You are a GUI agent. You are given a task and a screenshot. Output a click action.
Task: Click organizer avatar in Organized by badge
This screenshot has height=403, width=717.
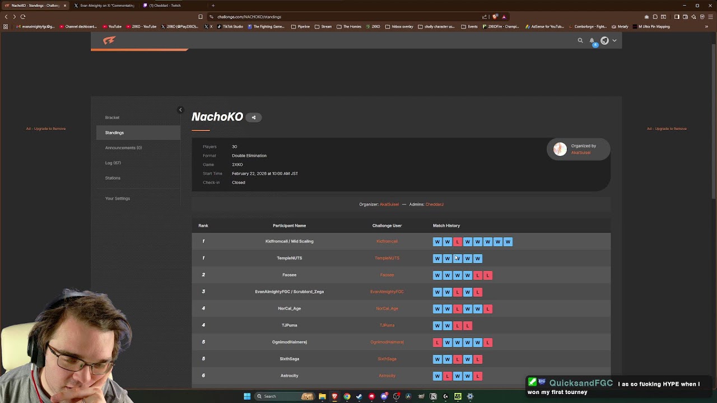560,149
